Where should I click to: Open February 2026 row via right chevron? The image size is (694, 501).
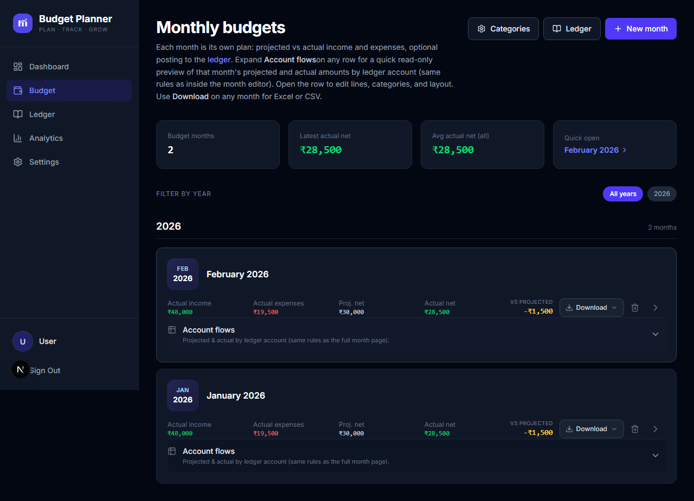[x=656, y=308]
